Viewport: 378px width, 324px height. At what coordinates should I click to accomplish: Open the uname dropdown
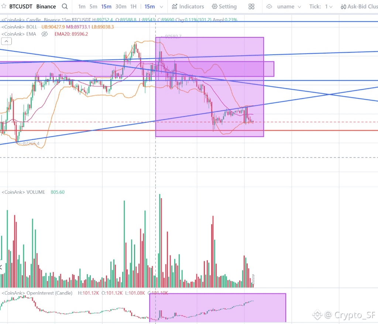pos(289,7)
